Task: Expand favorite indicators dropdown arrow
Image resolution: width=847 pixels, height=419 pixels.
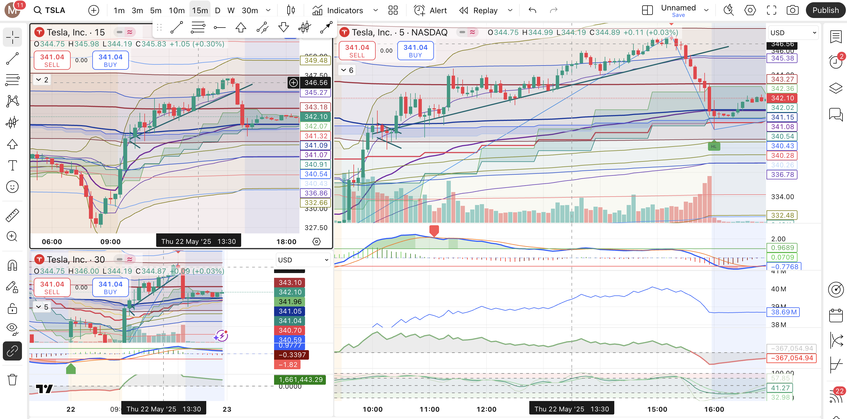Action: (375, 10)
